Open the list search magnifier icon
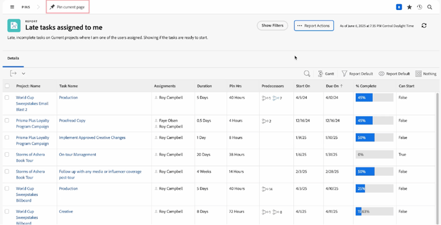Screen dimensions: 441x225 [x=307, y=73]
